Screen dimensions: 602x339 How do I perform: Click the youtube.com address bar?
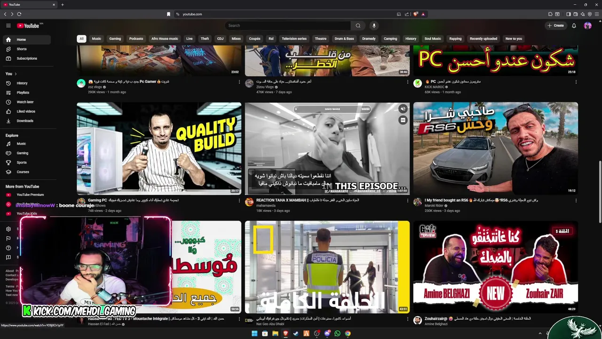(x=287, y=14)
